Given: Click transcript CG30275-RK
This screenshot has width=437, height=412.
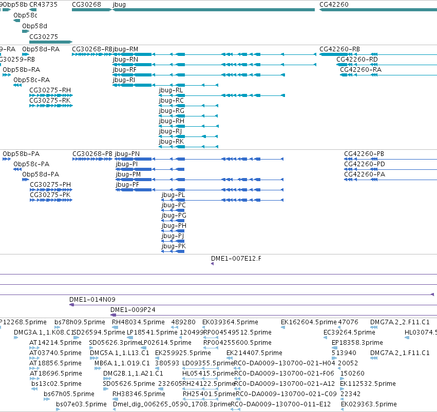Looking at the screenshot, I should pyautogui.click(x=51, y=106).
